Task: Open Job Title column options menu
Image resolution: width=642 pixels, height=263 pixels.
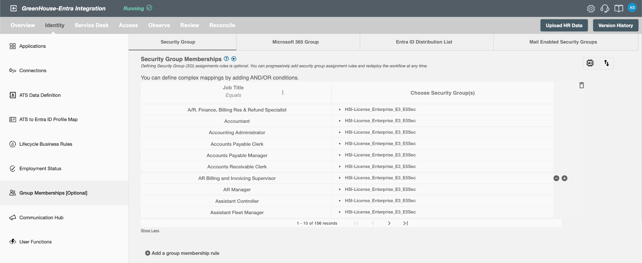Action: tap(283, 92)
